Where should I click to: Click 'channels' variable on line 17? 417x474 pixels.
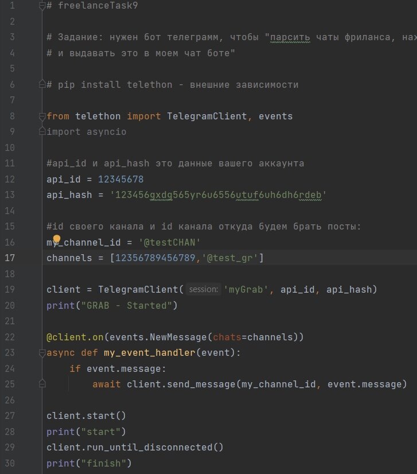69,258
